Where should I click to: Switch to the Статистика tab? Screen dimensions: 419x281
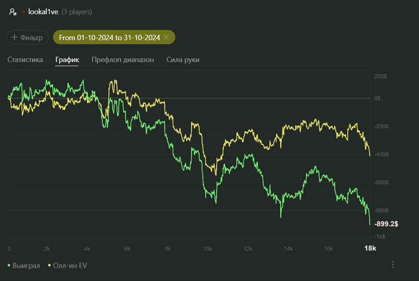[25, 60]
